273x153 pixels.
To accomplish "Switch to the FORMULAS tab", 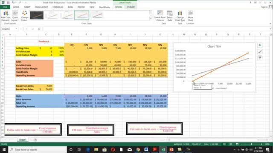I will 58,7.
